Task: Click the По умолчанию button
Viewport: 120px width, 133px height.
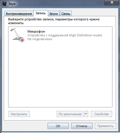Action: point(70,114)
